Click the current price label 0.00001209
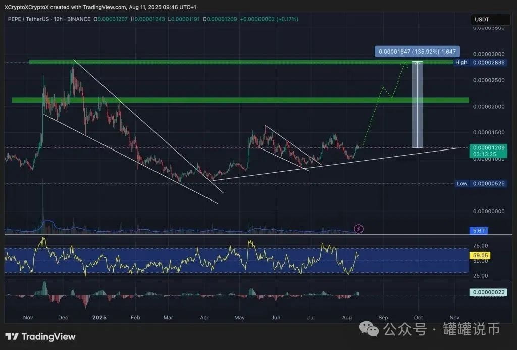Viewport: 517px width, 350px height. point(488,151)
